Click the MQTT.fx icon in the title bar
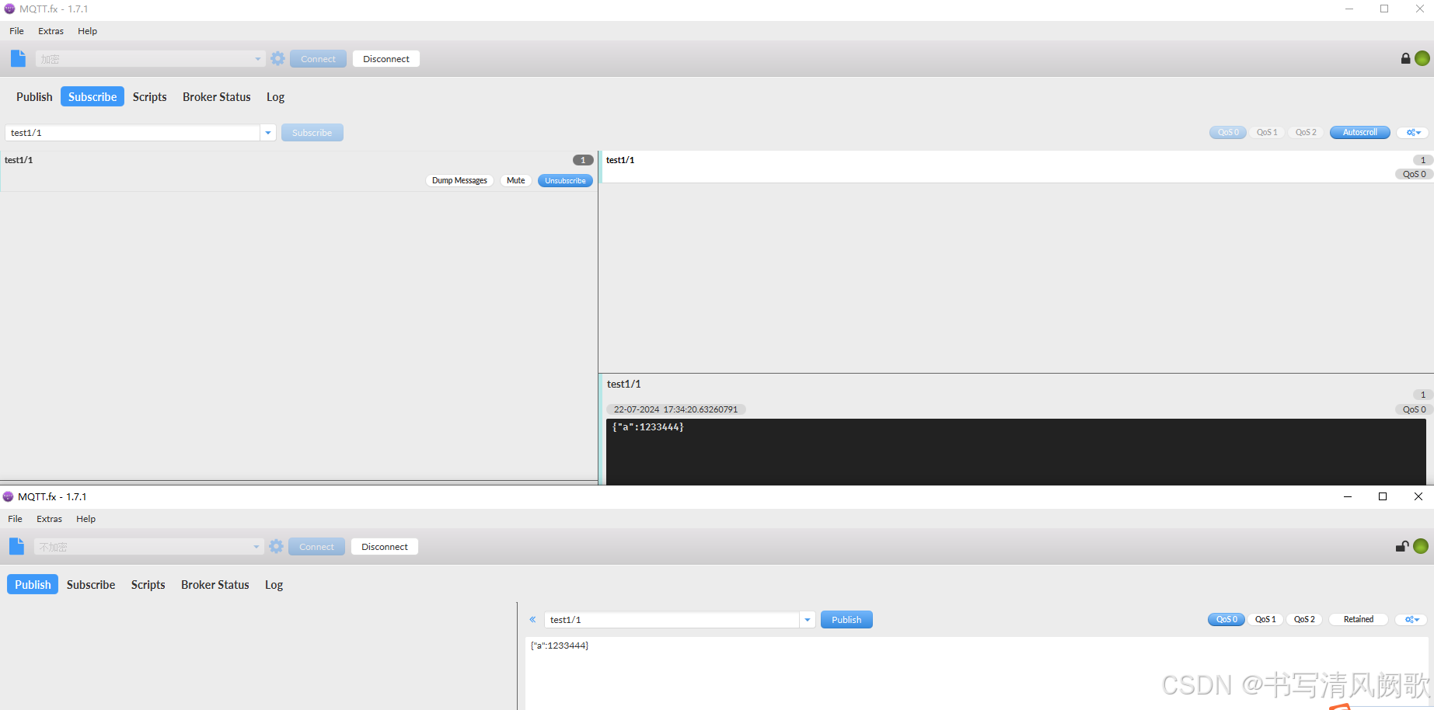Image resolution: width=1434 pixels, height=710 pixels. (x=9, y=9)
